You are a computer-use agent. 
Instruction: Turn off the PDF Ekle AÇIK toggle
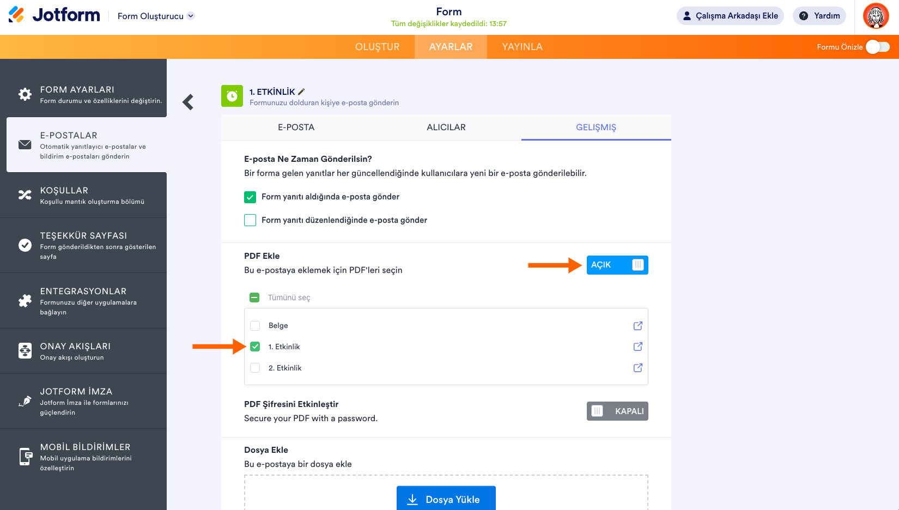coord(617,265)
